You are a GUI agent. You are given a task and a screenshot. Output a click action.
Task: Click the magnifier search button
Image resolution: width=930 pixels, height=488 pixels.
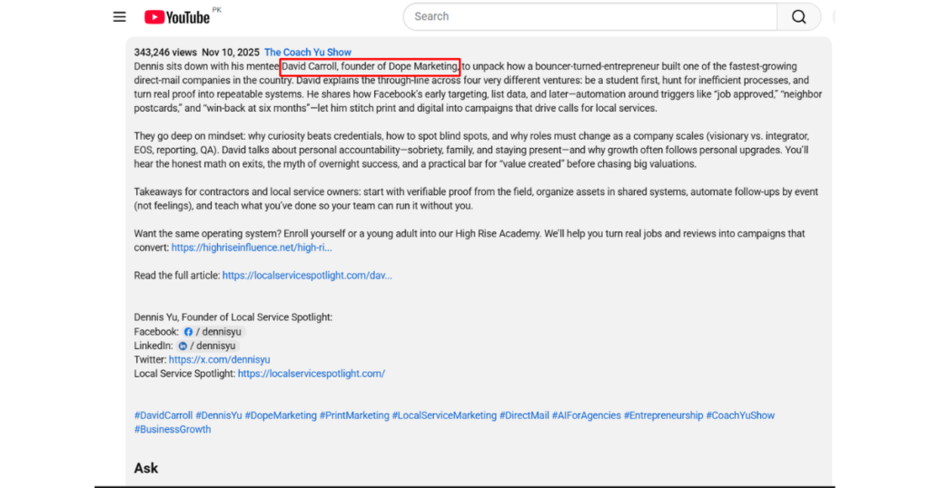click(799, 16)
